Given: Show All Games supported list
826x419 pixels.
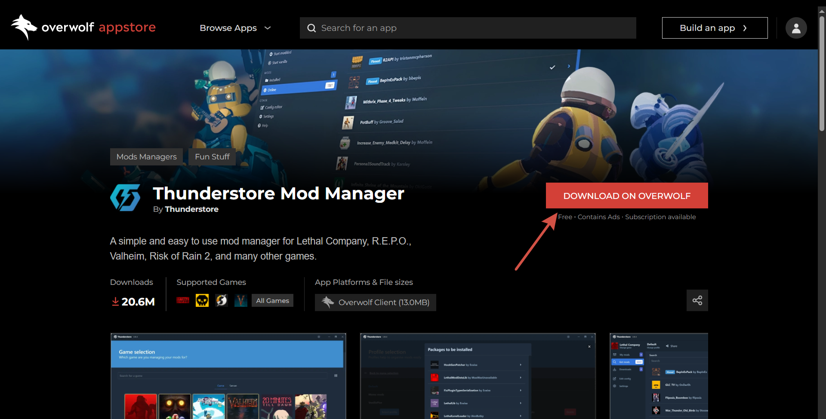Looking at the screenshot, I should click(272, 300).
